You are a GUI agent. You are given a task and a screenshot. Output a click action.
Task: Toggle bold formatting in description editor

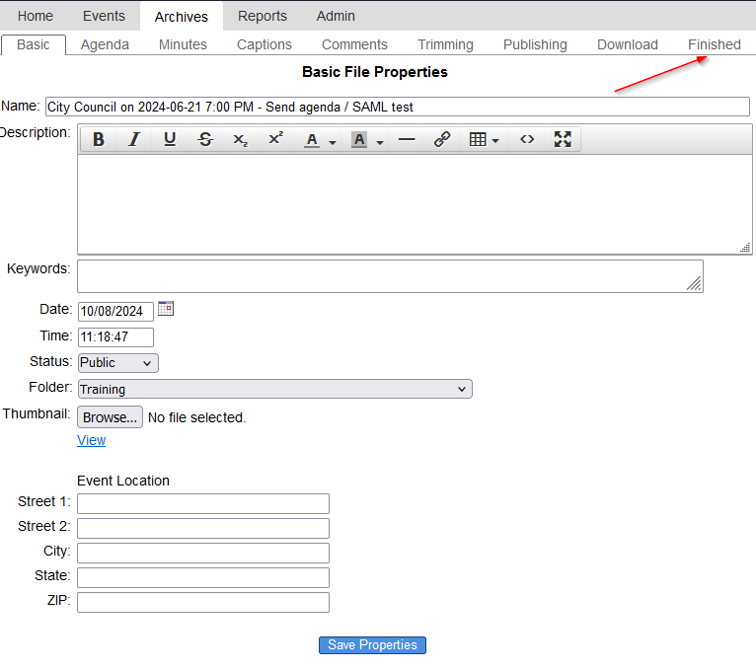click(x=99, y=140)
